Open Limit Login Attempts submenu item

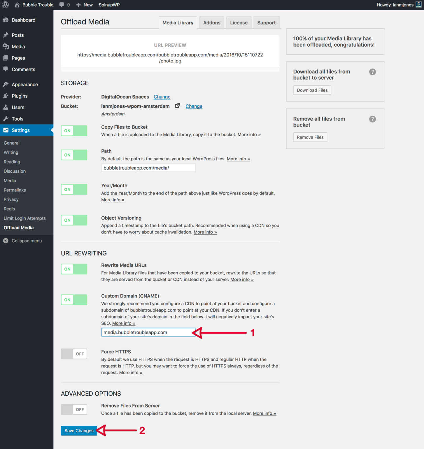pos(25,218)
